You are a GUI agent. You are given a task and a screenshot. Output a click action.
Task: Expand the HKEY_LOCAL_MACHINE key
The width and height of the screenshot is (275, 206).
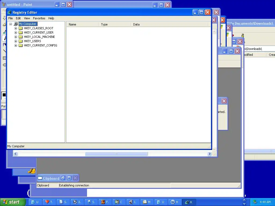click(16, 37)
